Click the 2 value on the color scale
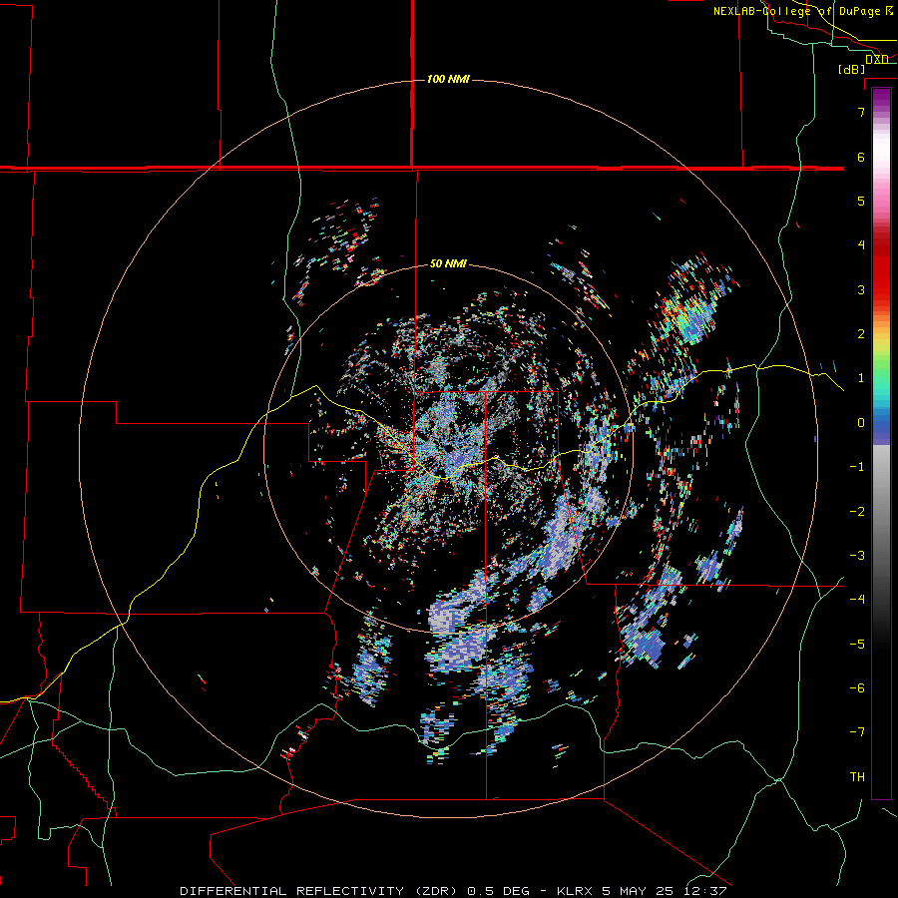The height and width of the screenshot is (898, 898). (861, 334)
